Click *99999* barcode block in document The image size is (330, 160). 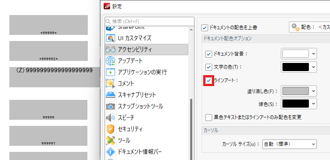point(48,25)
